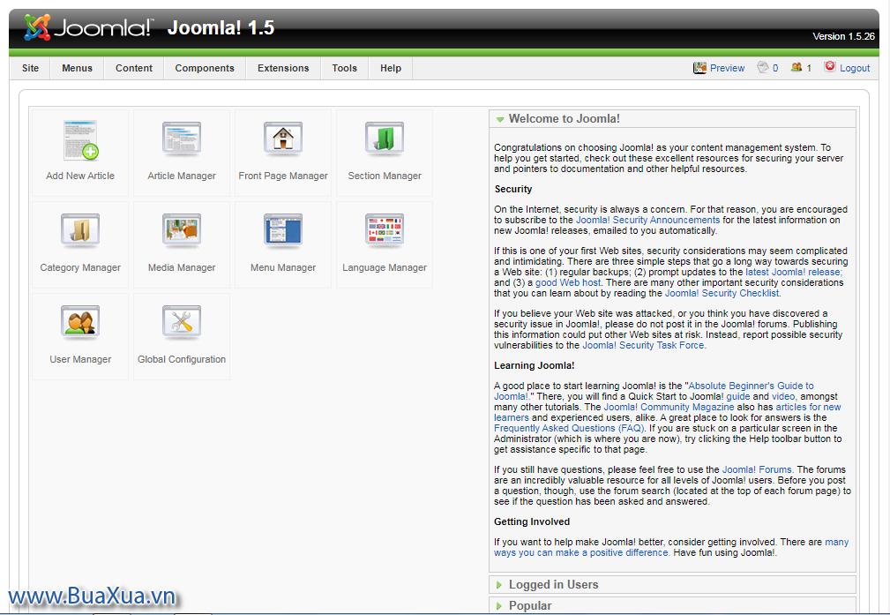
Task: Click the Learning Joomla! heading
Action: pos(535,365)
